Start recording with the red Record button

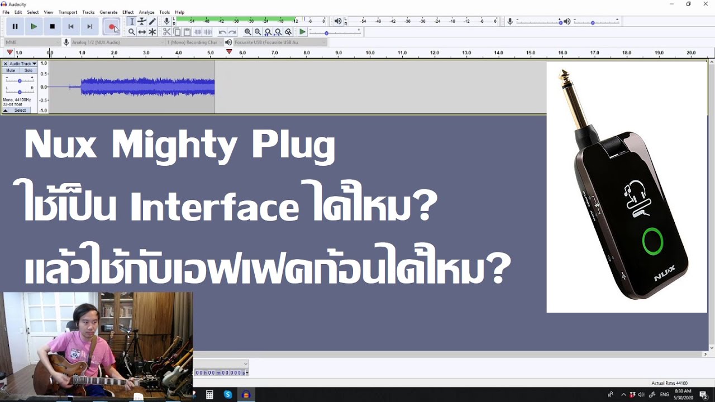[112, 26]
